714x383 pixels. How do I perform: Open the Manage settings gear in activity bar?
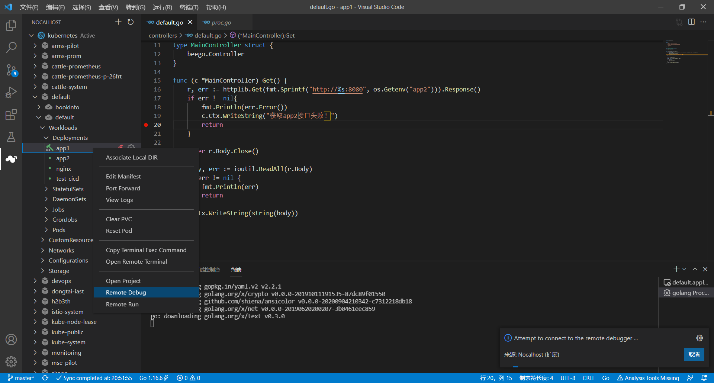(11, 361)
